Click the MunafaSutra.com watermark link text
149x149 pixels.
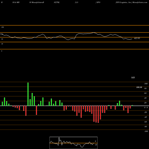[x=140, y=2]
